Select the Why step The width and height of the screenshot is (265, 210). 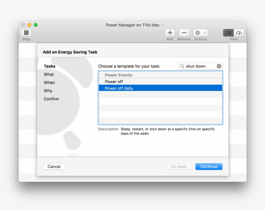point(48,91)
